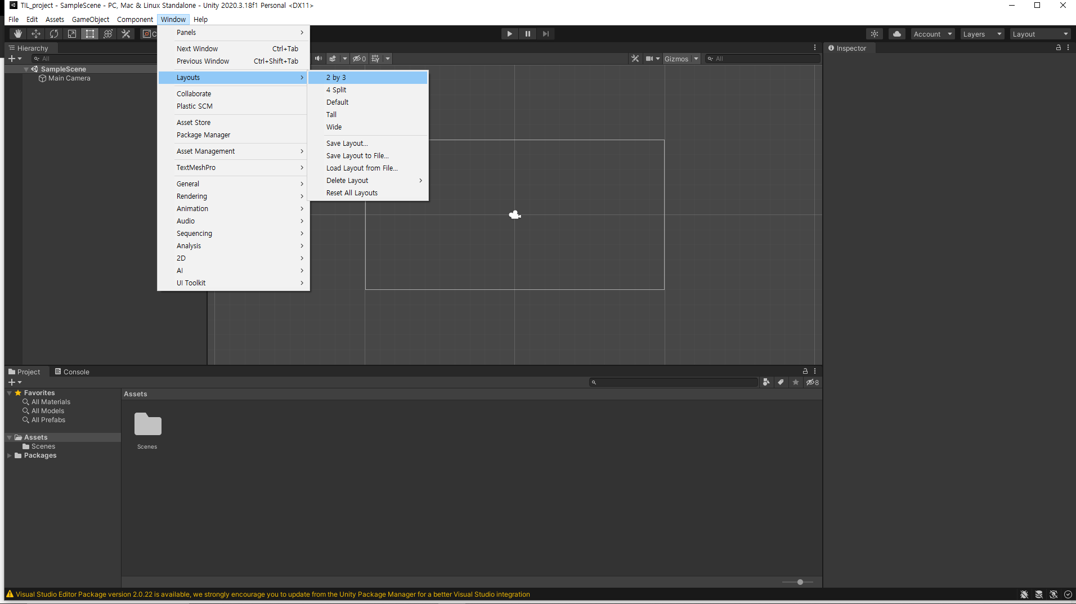Select All Materials favorite
This screenshot has width=1076, height=604.
pos(46,402)
